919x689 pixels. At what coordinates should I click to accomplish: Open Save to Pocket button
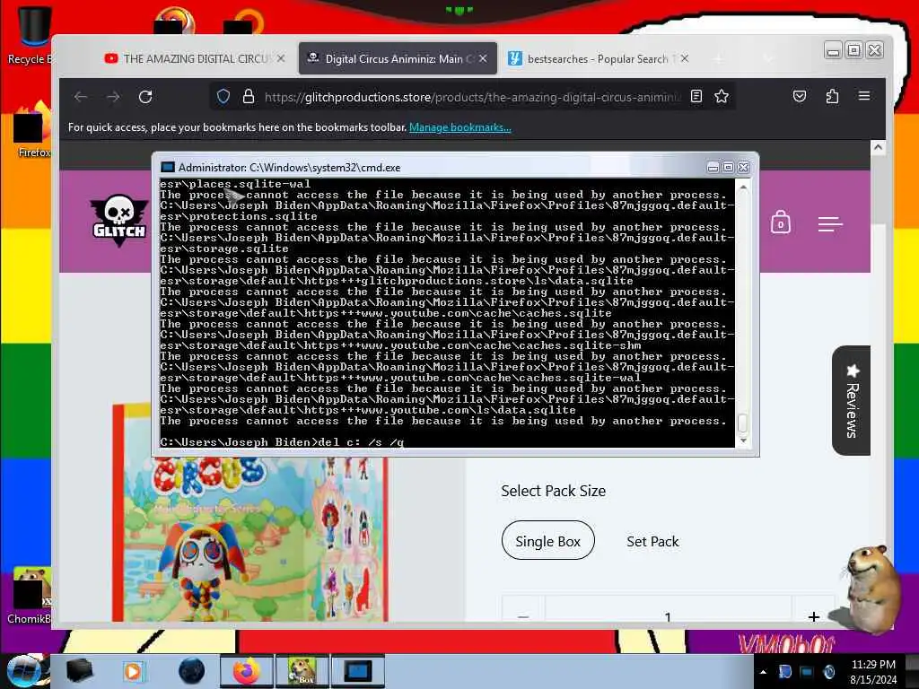pos(800,96)
